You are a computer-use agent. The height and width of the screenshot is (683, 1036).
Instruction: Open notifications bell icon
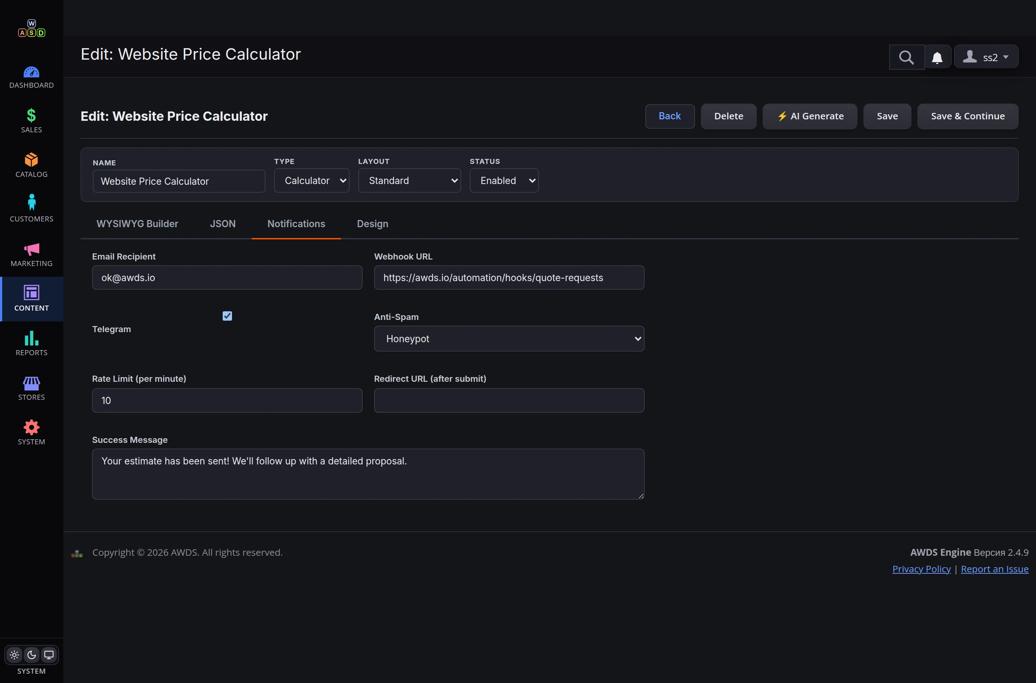(937, 57)
